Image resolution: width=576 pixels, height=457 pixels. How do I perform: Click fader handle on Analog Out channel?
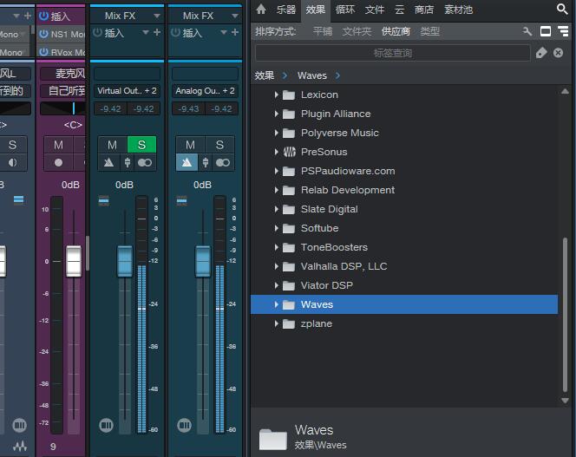coord(203,261)
